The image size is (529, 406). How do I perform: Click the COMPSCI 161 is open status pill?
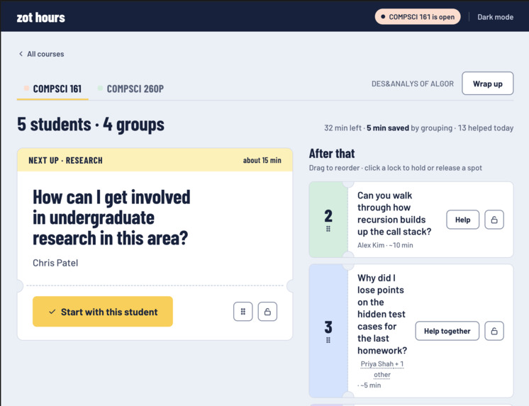418,17
